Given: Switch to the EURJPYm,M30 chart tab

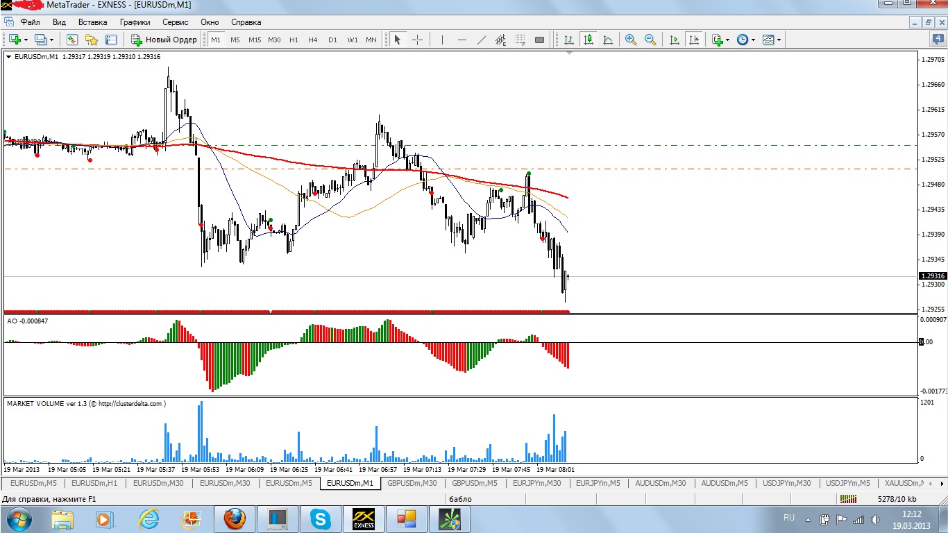Looking at the screenshot, I should pos(536,483).
